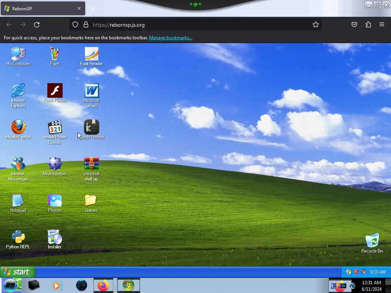The height and width of the screenshot is (293, 391).
Task: Select the Media Player Classic icon
Action: pyautogui.click(x=55, y=132)
